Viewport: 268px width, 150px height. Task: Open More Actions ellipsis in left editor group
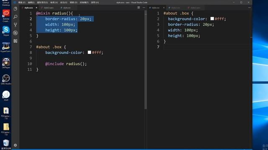[144, 7]
